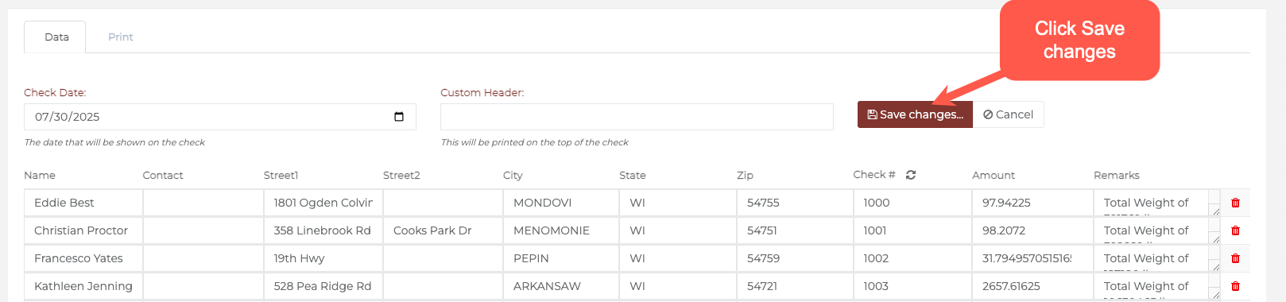Click the Zip field showing 54755
The height and width of the screenshot is (302, 1286).
coord(795,203)
